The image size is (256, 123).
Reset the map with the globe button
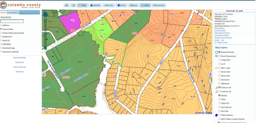point(121,5)
